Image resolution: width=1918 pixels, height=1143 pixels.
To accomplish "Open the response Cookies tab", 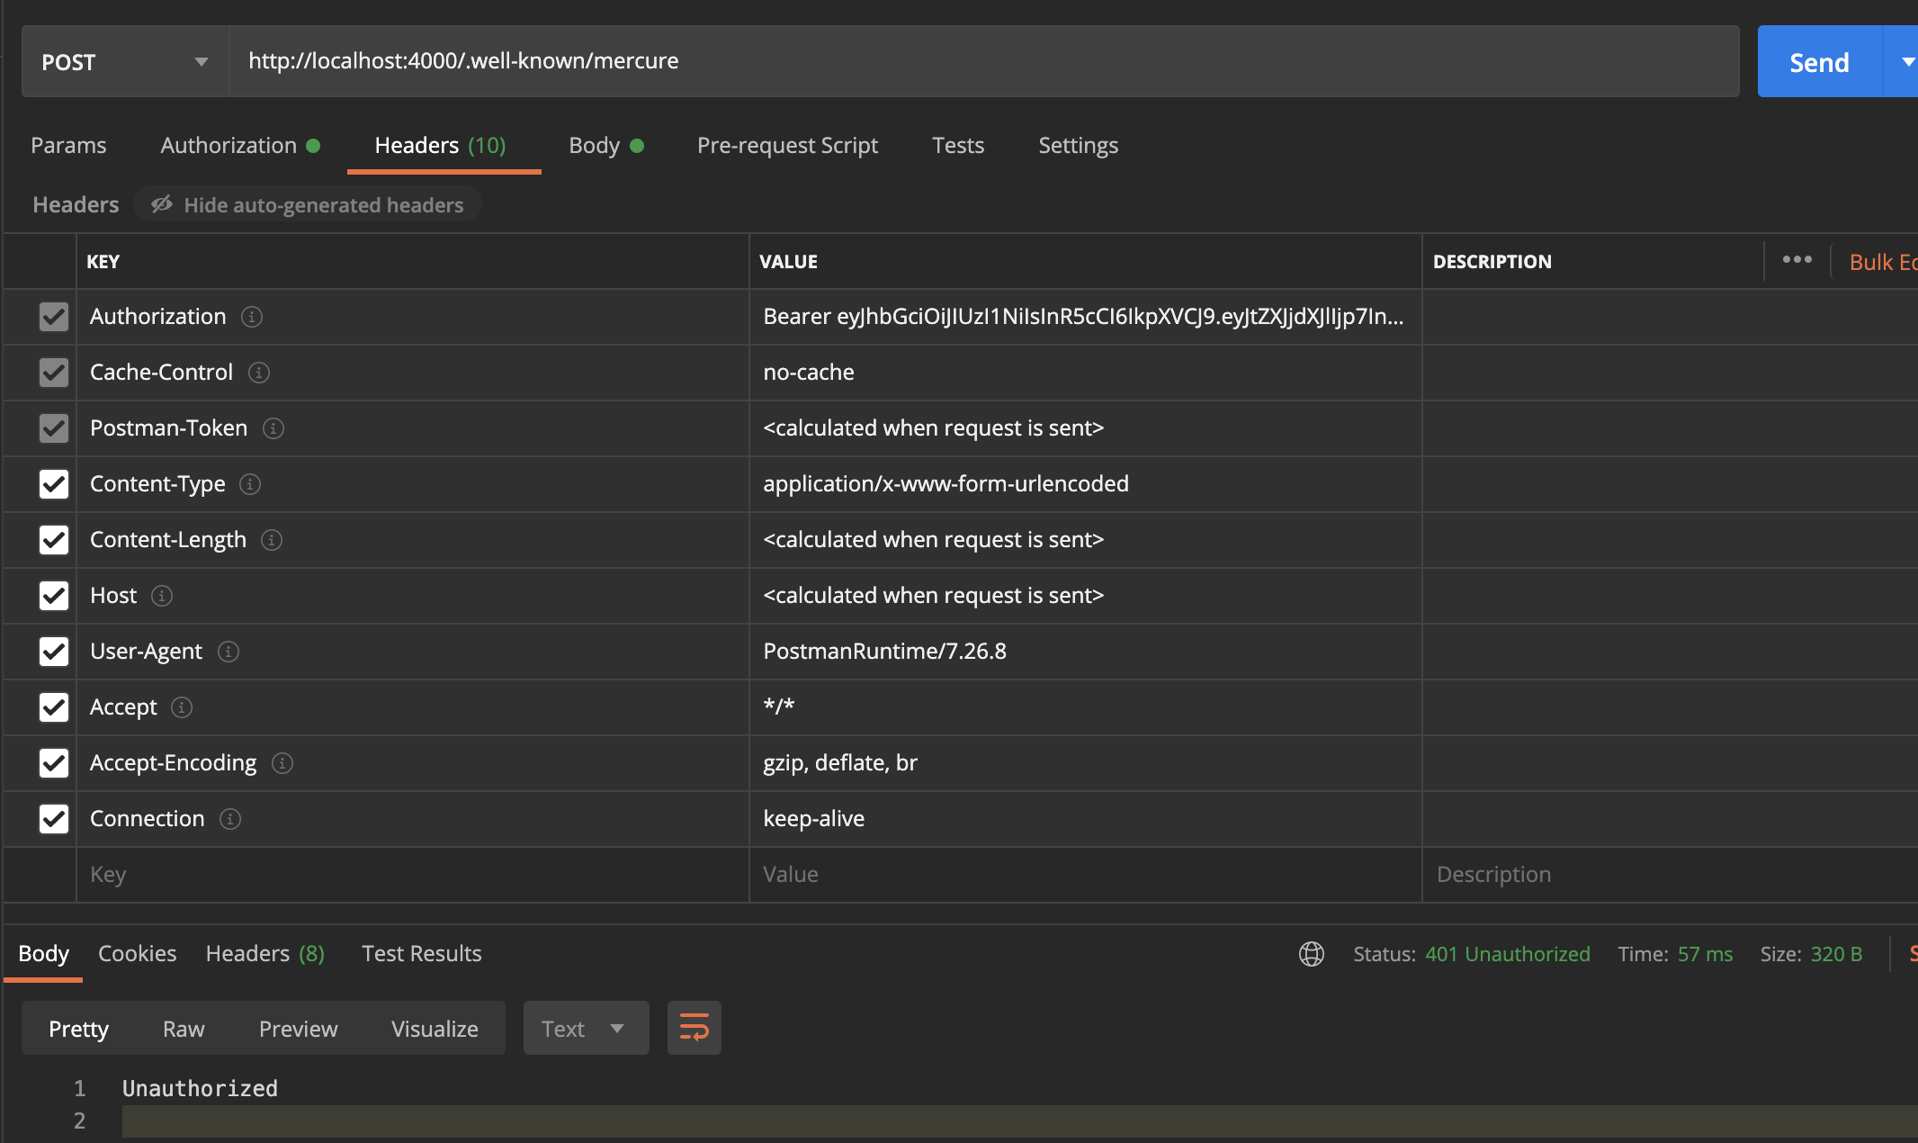I will pos(137,953).
